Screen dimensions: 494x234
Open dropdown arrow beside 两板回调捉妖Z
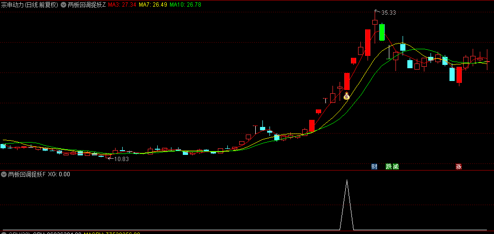click(64, 5)
